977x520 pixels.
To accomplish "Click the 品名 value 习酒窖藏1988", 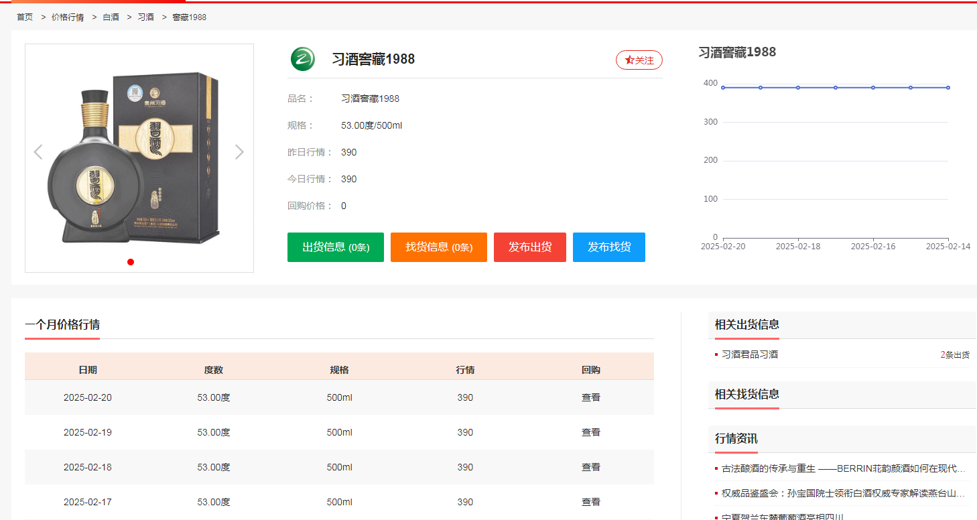I will (x=371, y=99).
